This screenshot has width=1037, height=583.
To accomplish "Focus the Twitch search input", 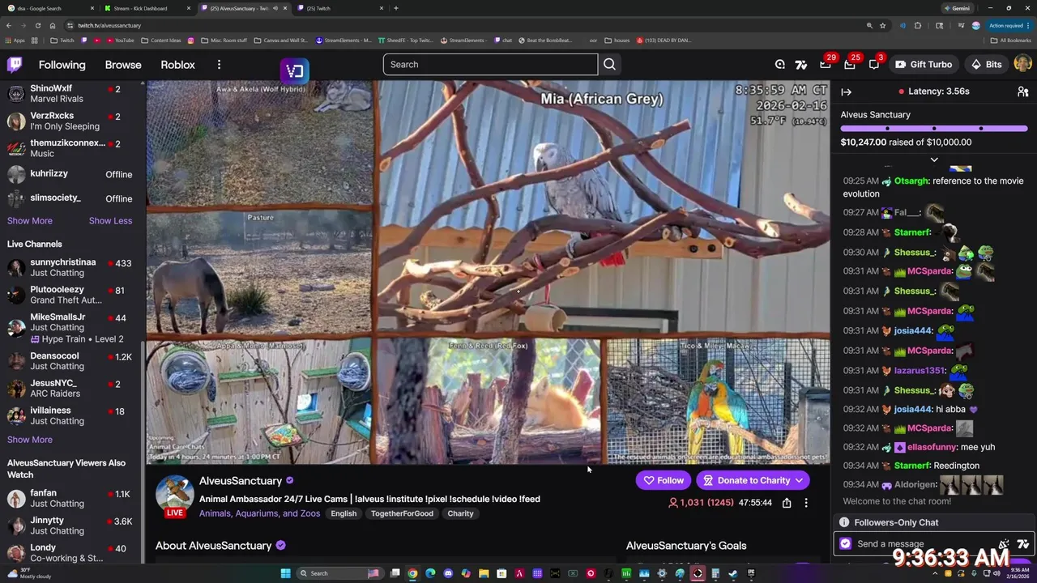I will coord(490,65).
